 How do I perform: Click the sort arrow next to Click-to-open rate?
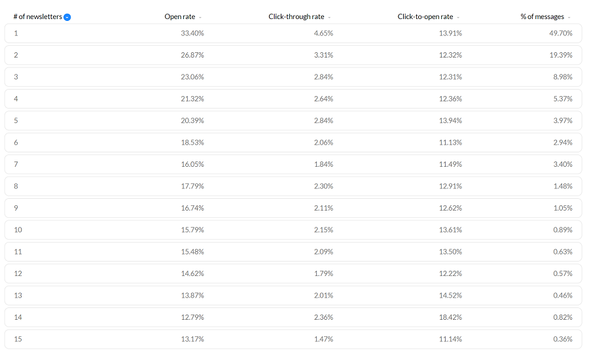(458, 17)
